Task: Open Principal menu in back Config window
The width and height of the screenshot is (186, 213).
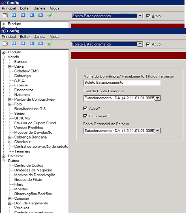Action: (9, 8)
